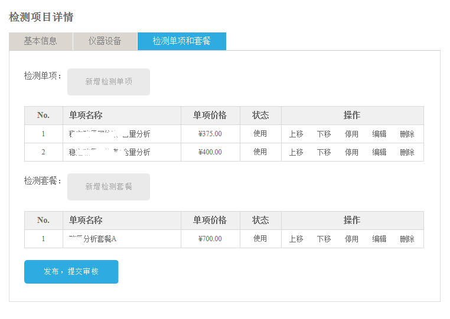This screenshot has width=450, height=319.
Task: Click the 新增检测套餐 button
Action: point(109,187)
